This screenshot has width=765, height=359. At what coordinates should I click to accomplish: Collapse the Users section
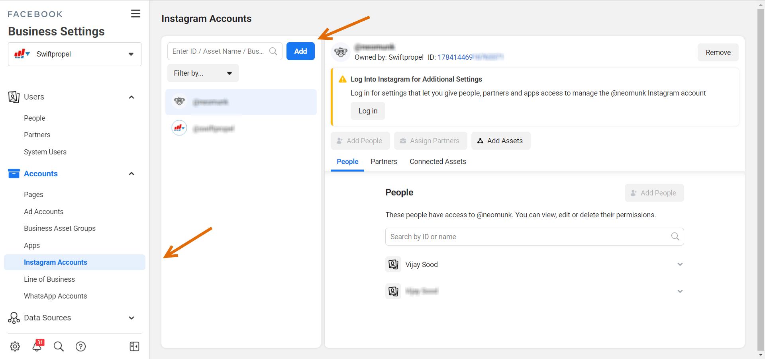click(x=131, y=97)
